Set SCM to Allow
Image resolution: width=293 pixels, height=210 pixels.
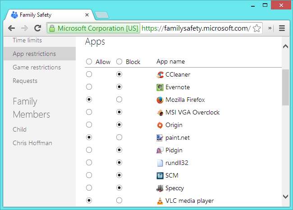89,175
